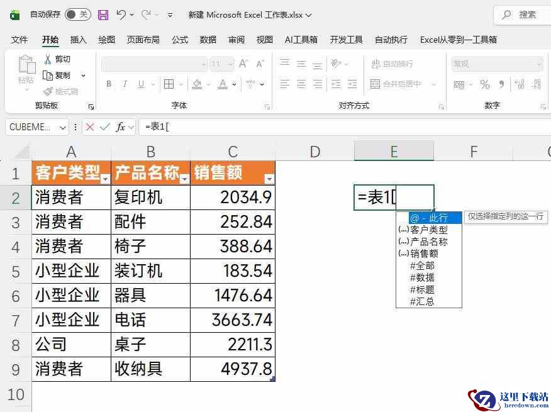Open the 客户类型 column filter dropdown
Screen dimensions: 551x412
click(x=105, y=179)
